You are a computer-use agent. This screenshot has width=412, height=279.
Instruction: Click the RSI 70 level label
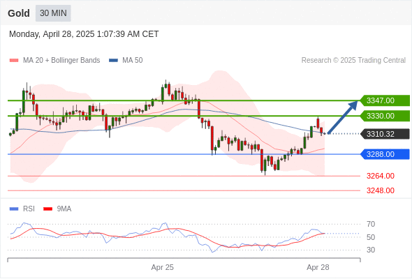click(371, 224)
